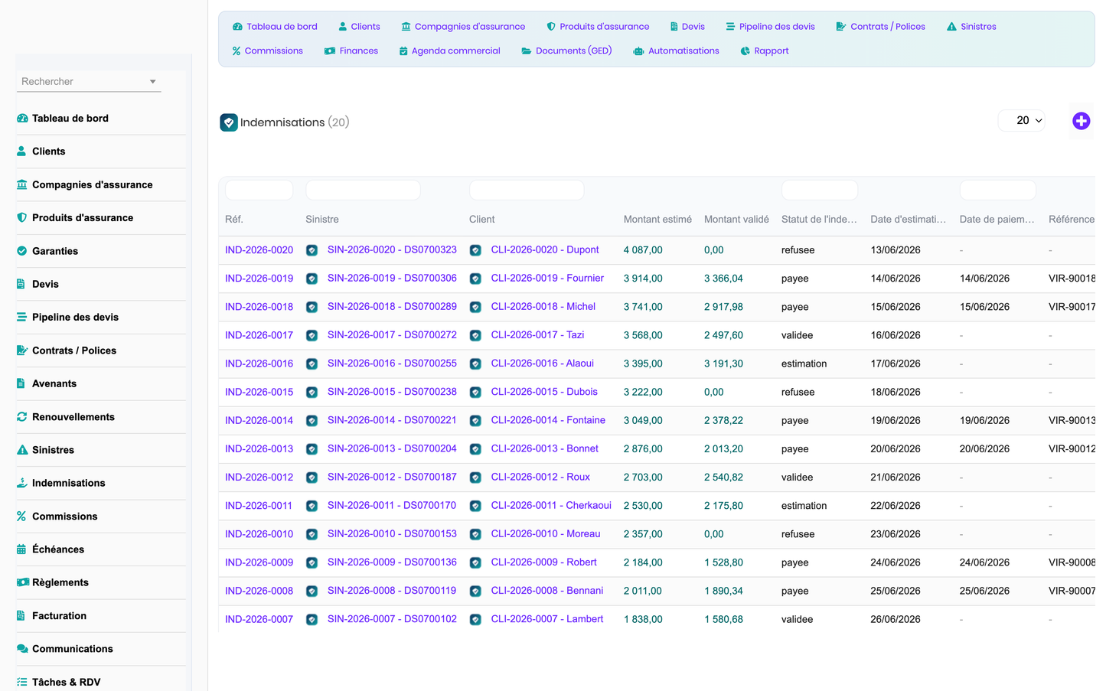The height and width of the screenshot is (691, 1106).
Task: Open the 20 rows-per-page dropdown
Action: 1022,120
